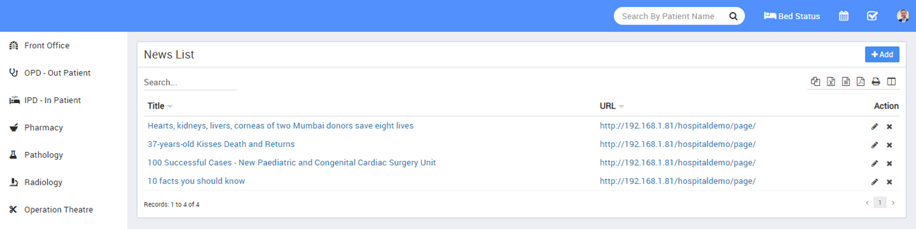
Task: Open the column visibility toggle
Action: tap(891, 81)
